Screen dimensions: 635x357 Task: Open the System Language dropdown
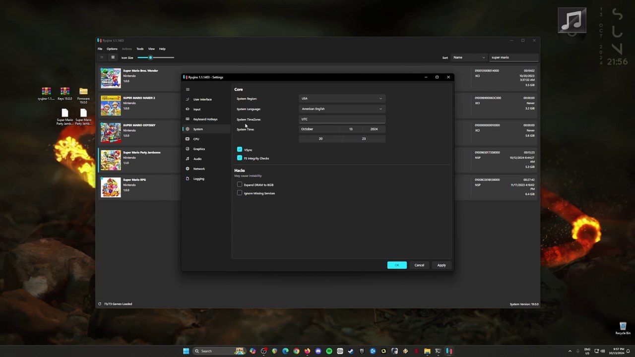[342, 109]
